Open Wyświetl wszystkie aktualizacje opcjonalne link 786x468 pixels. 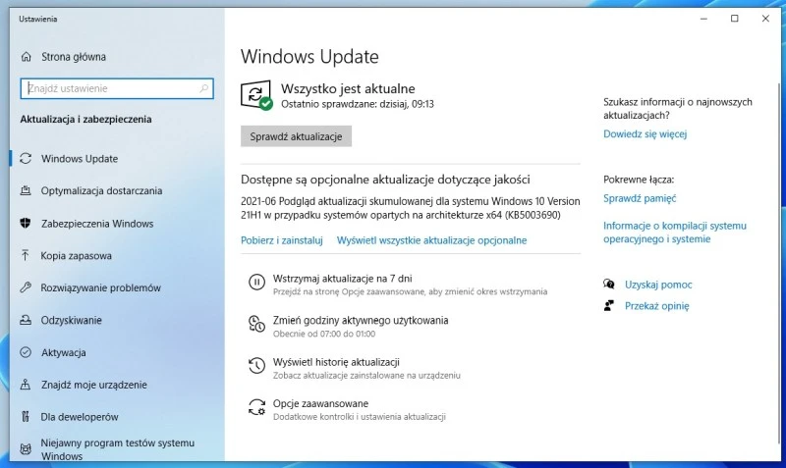pos(431,240)
